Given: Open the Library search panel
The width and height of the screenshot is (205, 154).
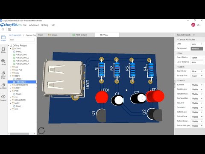Looking at the screenshot, I should 3,62.
